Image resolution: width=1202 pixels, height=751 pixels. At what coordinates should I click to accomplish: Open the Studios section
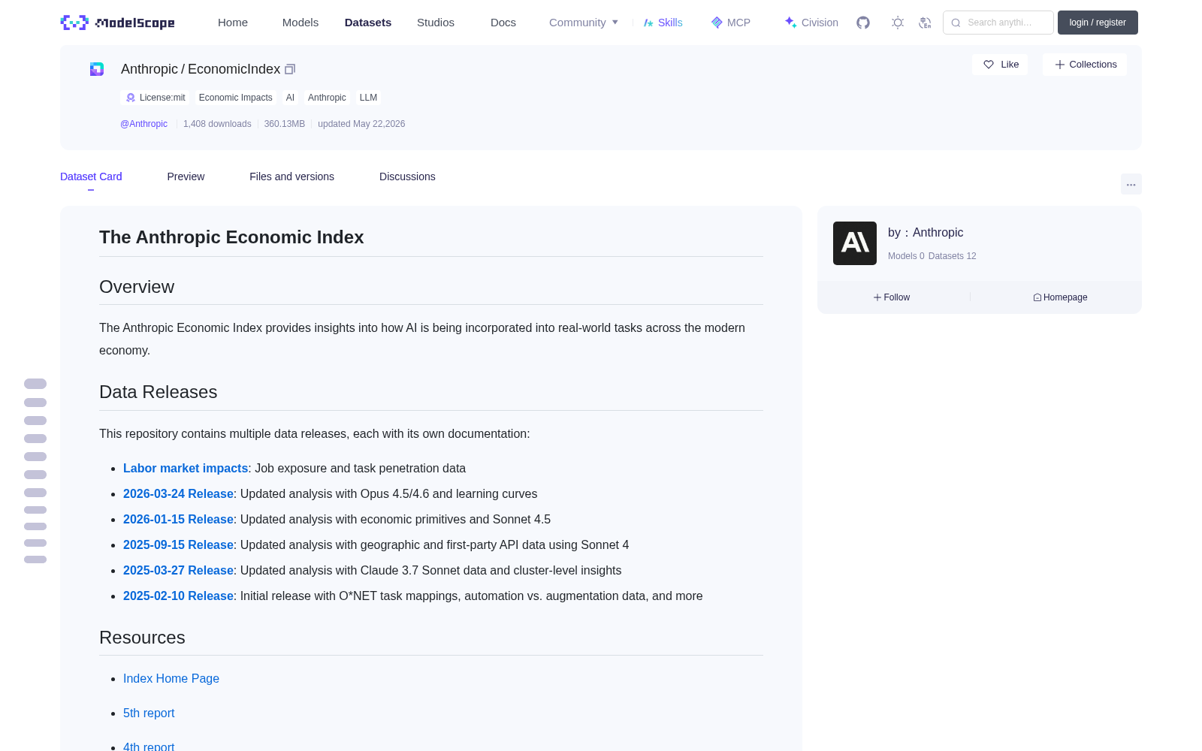point(436,23)
